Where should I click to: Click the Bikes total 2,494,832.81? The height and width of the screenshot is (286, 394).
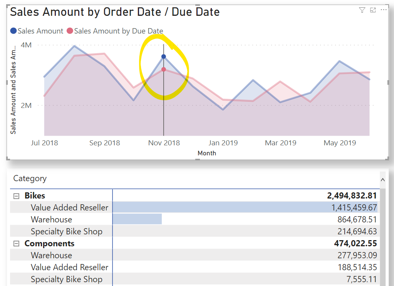pyautogui.click(x=352, y=196)
